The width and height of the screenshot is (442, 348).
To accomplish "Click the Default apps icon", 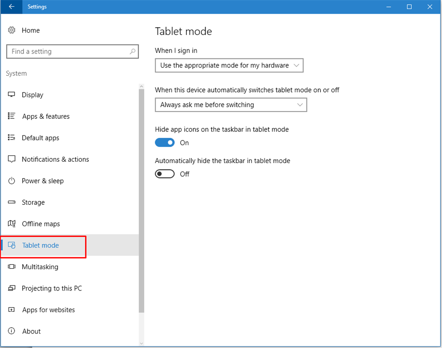I will pos(11,137).
